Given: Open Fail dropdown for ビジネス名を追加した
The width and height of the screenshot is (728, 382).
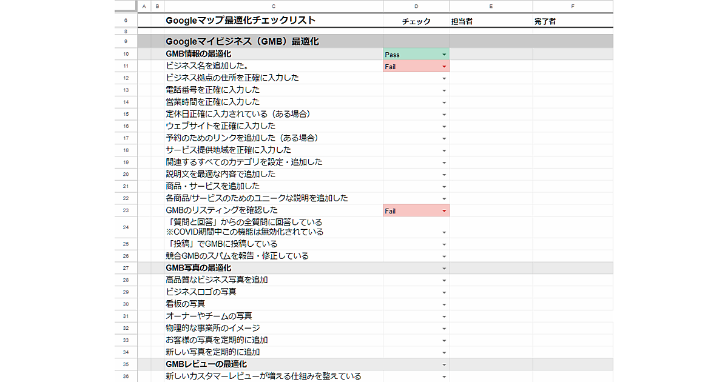Looking at the screenshot, I should coord(444,67).
